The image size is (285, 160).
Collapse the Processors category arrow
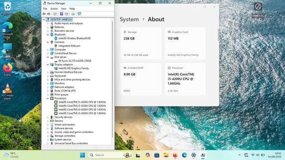coord(48,98)
